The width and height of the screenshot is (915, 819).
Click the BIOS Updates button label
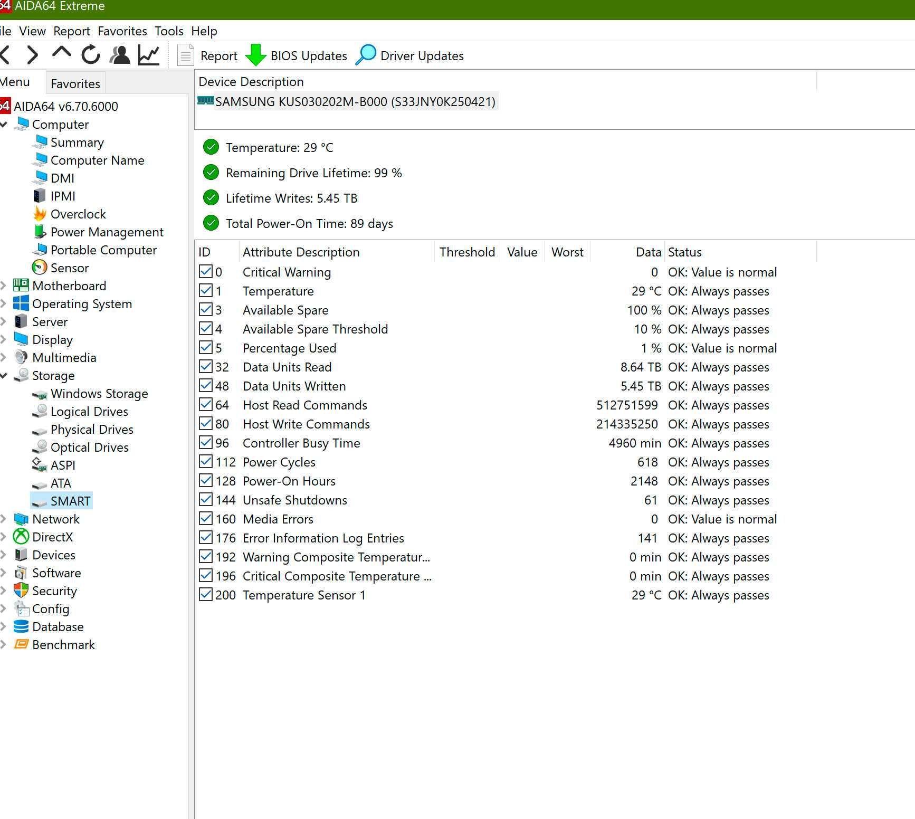coord(309,56)
